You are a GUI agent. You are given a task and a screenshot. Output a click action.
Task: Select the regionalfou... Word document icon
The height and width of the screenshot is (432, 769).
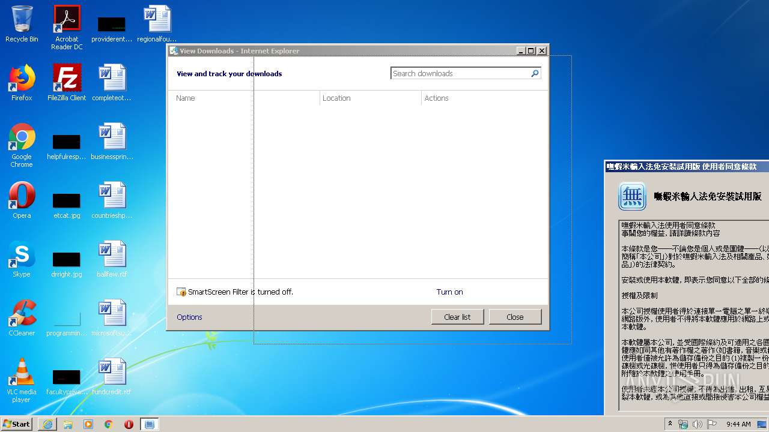(157, 24)
